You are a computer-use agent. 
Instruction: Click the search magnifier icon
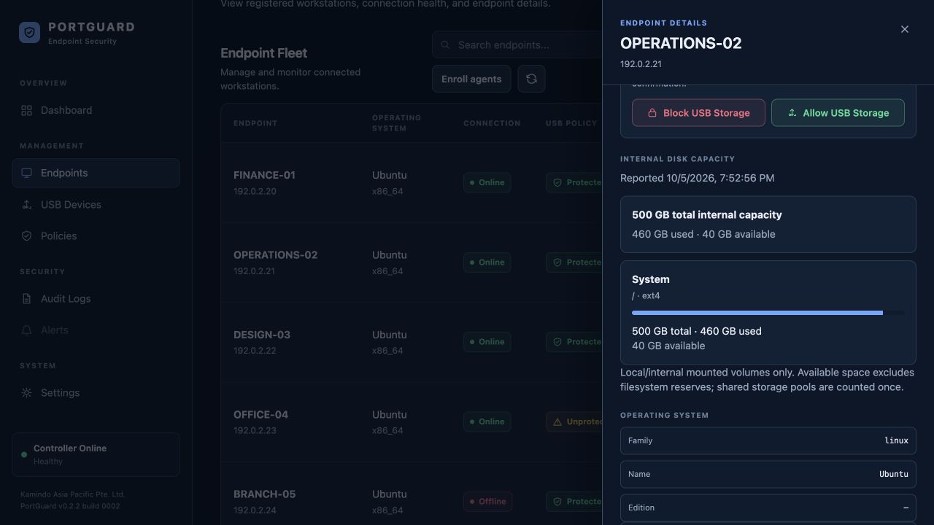coord(445,45)
